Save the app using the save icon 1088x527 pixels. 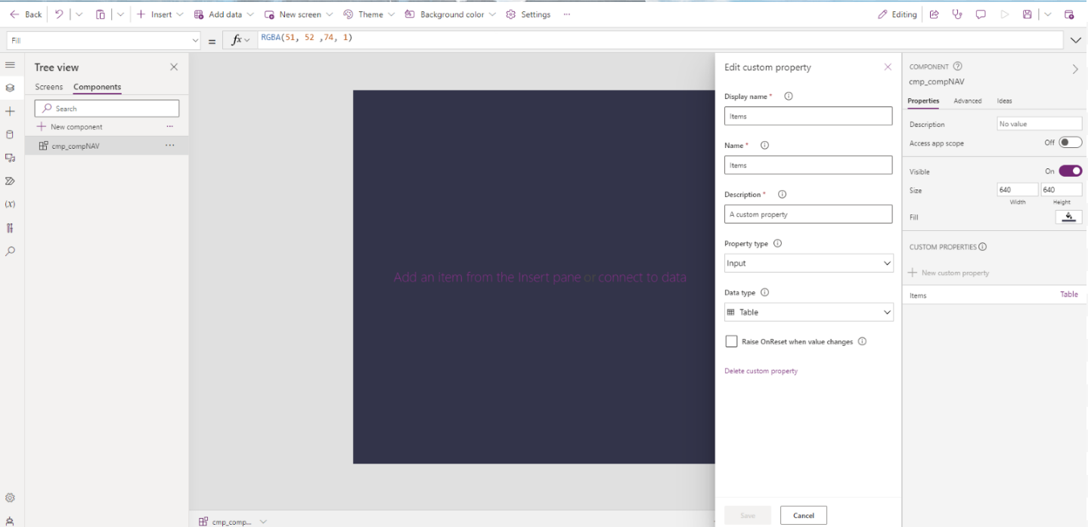click(x=1028, y=14)
